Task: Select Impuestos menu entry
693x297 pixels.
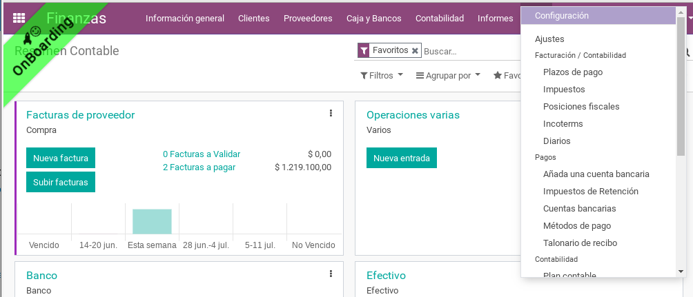Action: click(x=564, y=89)
